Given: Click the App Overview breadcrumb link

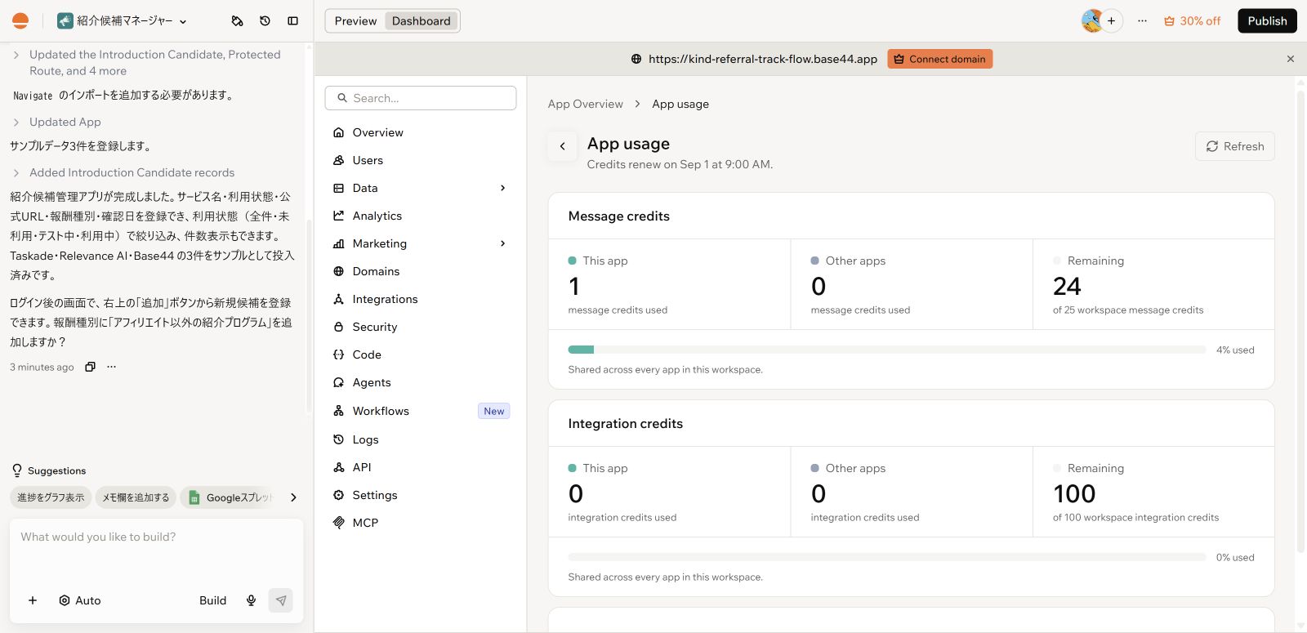Looking at the screenshot, I should point(585,104).
